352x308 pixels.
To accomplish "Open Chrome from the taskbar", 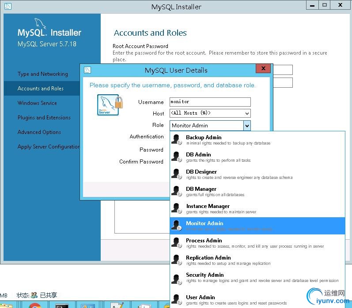I will coord(35,305).
